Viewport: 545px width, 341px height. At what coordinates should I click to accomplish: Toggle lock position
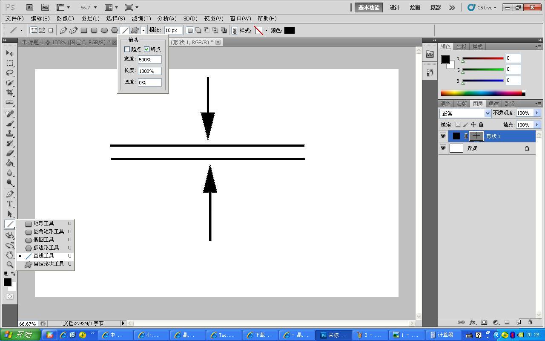coord(473,124)
